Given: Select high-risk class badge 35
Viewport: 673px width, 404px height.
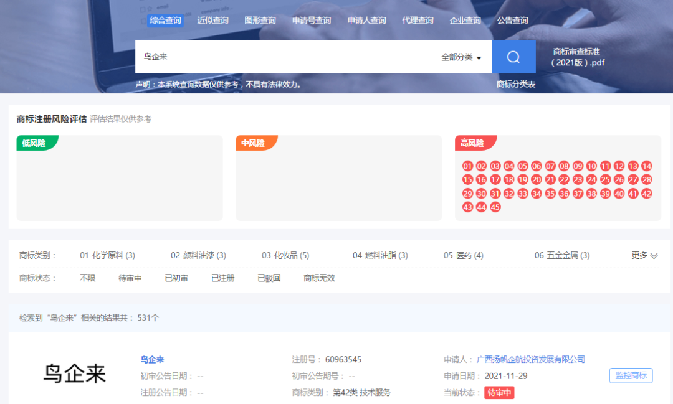Looking at the screenshot, I should tap(550, 194).
